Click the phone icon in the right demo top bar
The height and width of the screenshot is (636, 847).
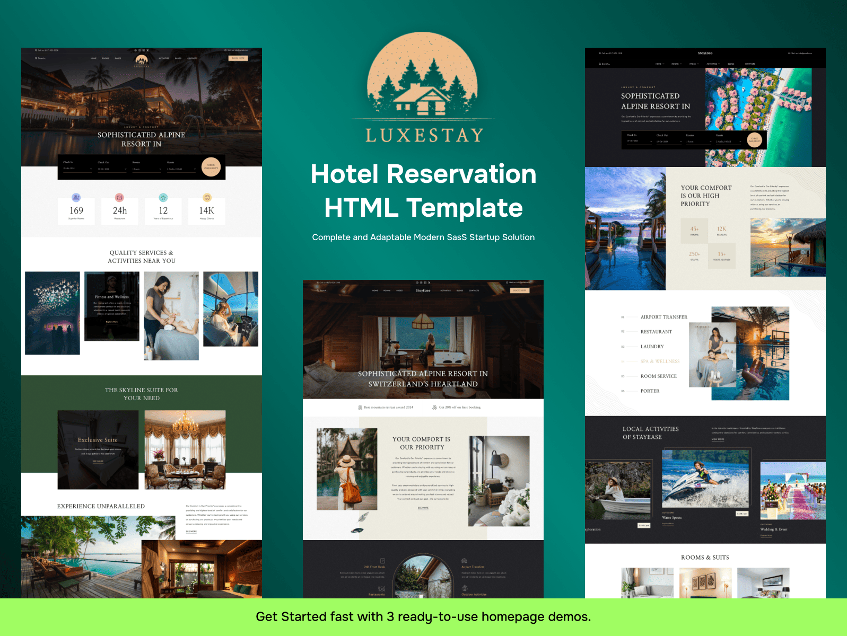coord(600,53)
